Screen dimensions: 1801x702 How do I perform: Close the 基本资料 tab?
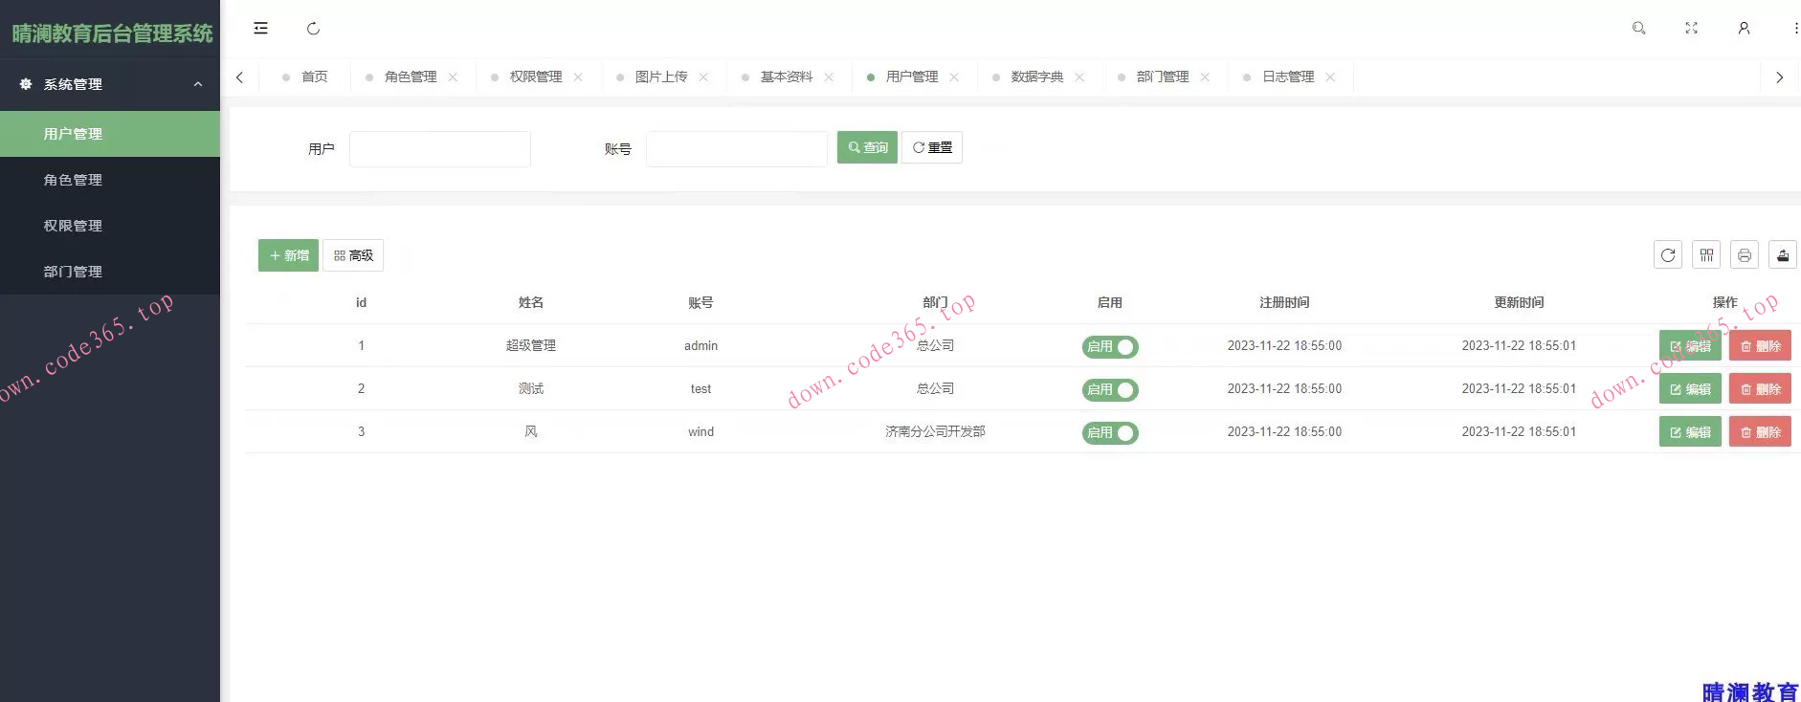click(829, 77)
